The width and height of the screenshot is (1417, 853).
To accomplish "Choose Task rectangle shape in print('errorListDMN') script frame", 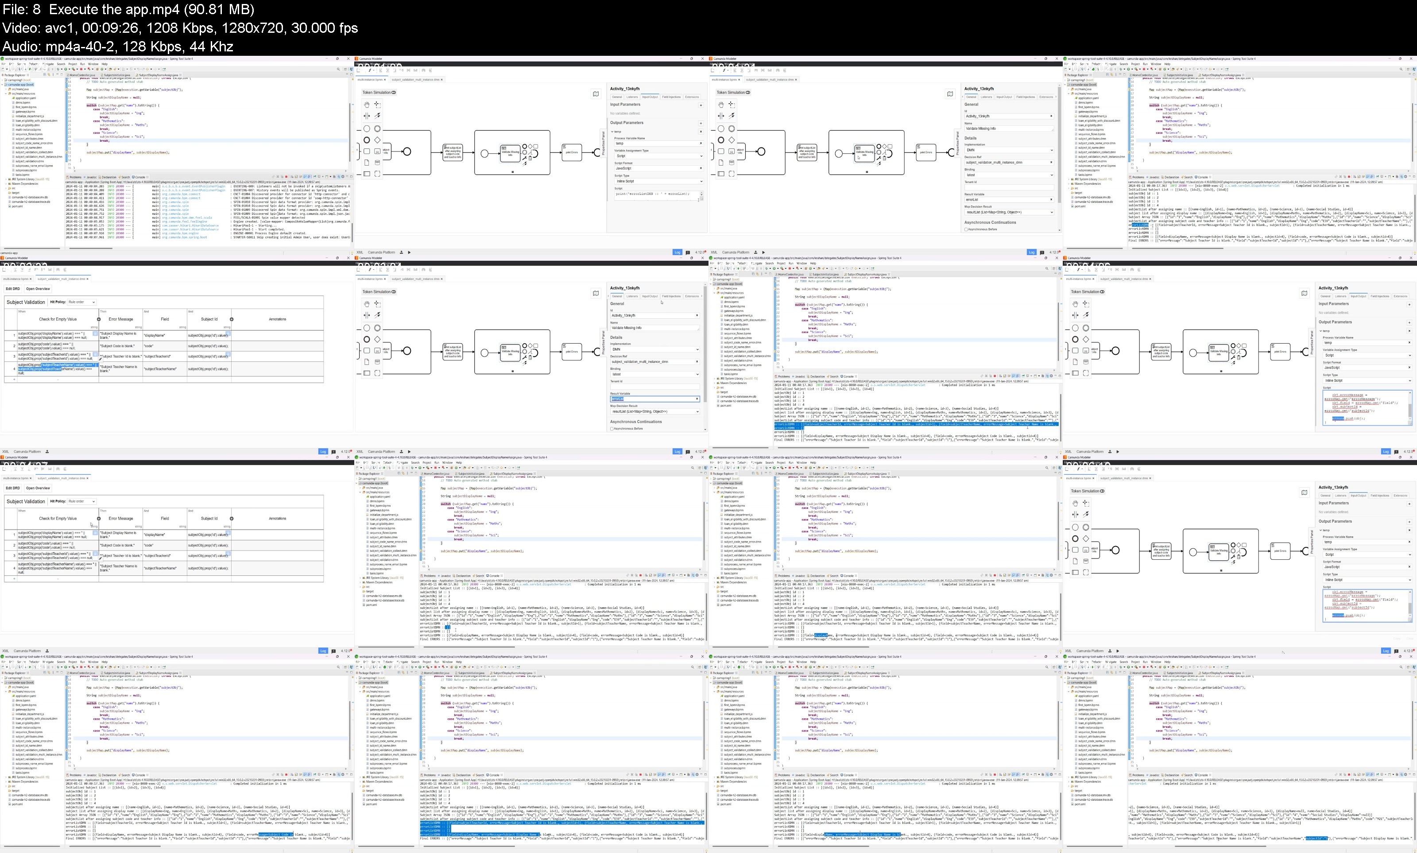I will click(367, 151).
